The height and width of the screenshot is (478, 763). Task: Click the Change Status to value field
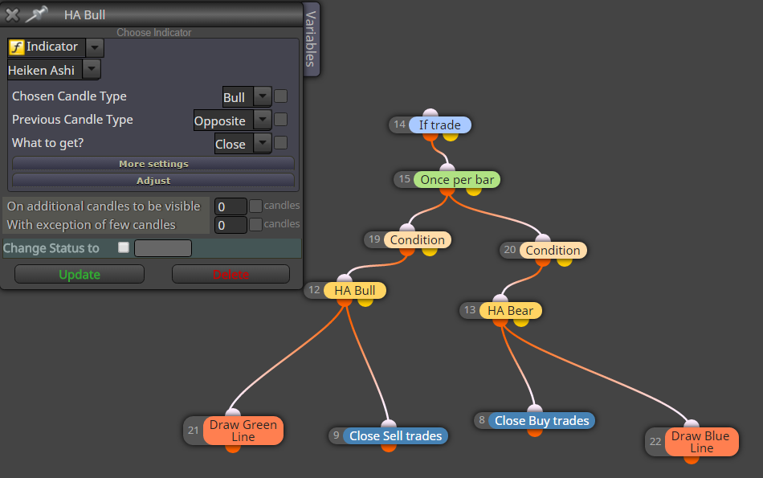pos(163,248)
